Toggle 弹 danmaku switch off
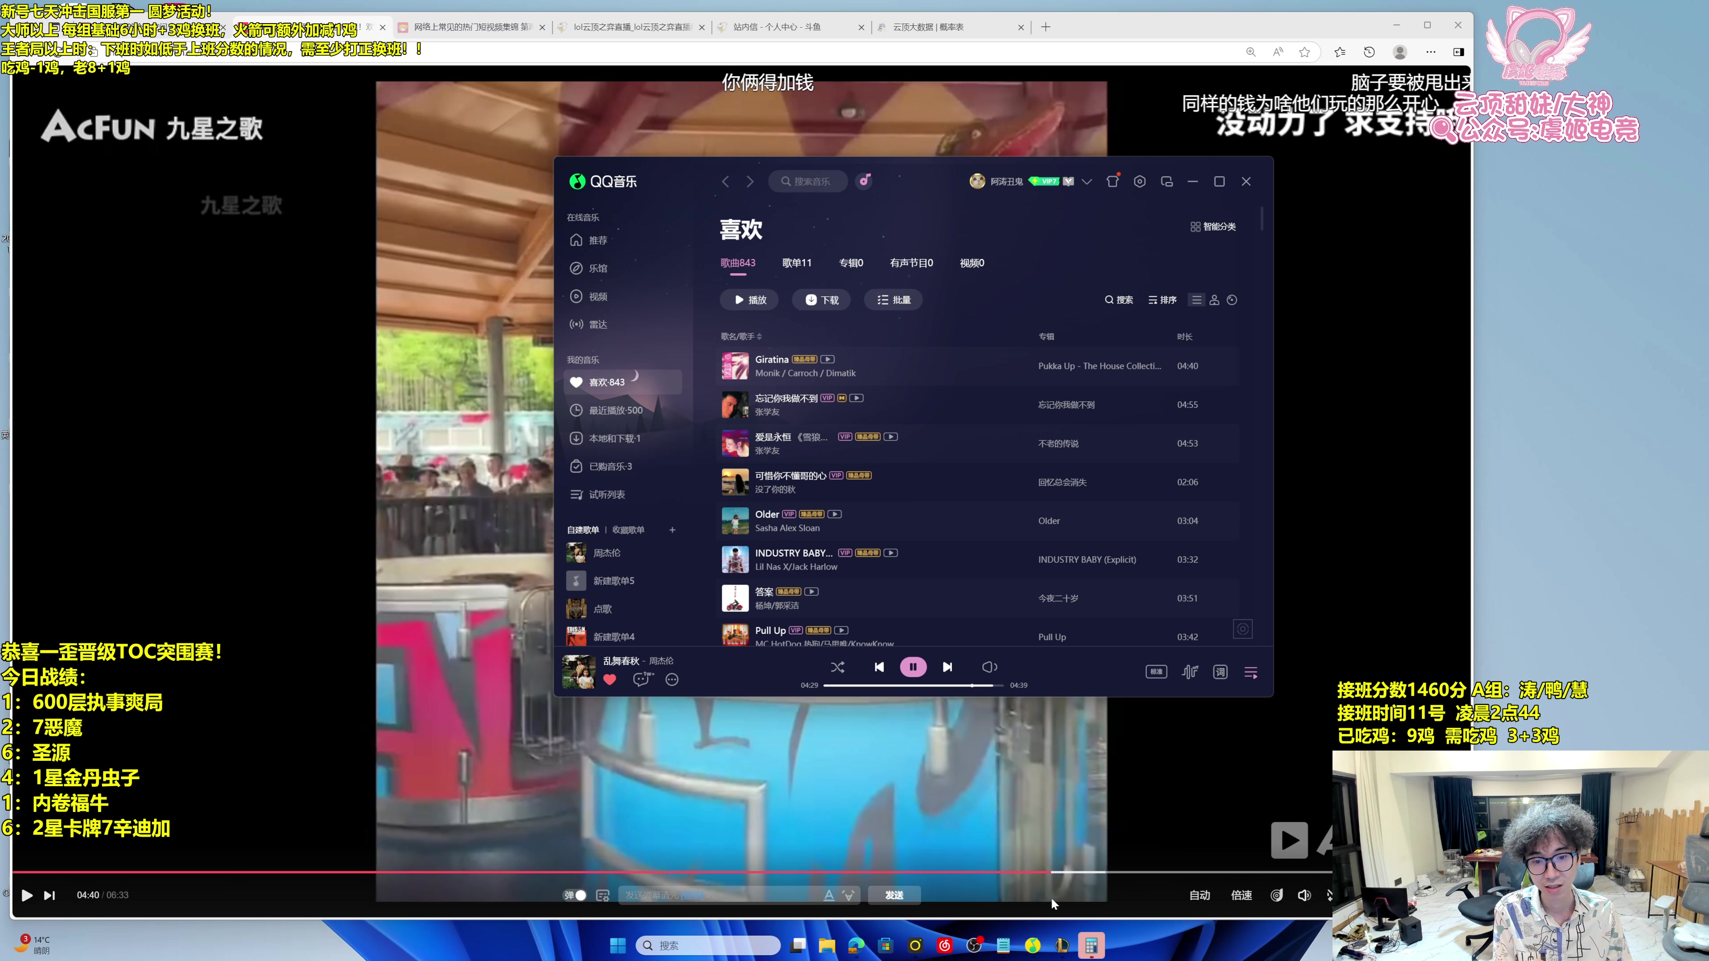Viewport: 1709px width, 961px height. [x=575, y=895]
